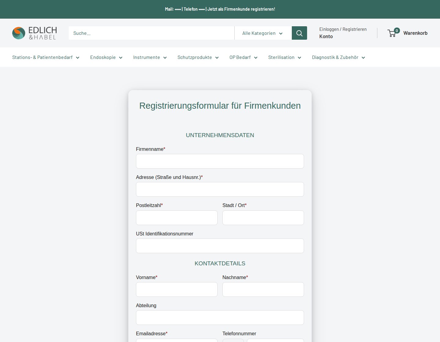Screen dimensions: 440x342
Task: Open the Warenkorb link
Action: tap(415, 33)
